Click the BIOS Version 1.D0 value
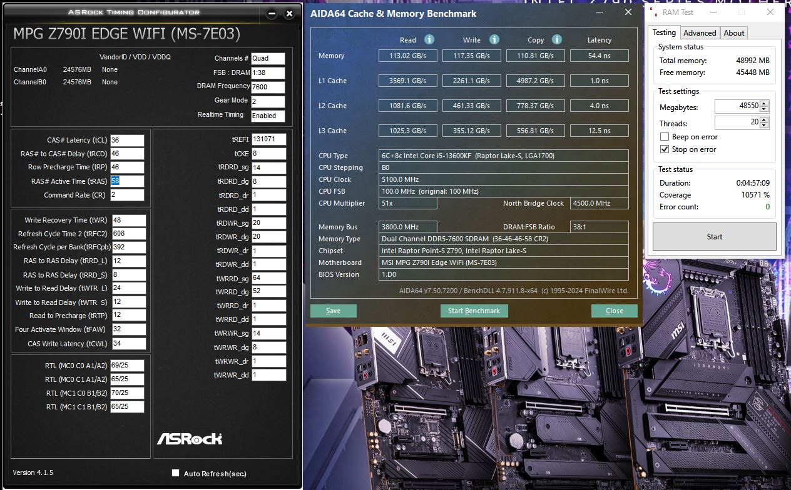The height and width of the screenshot is (490, 791). (x=504, y=274)
